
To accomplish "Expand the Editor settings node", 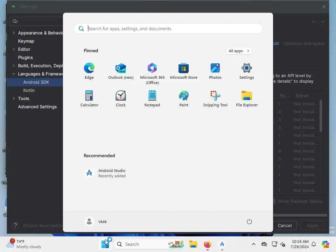I will coord(14,49).
